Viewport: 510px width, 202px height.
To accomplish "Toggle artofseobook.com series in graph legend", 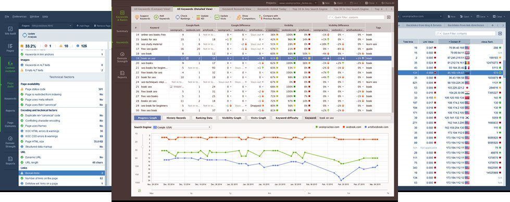I will [x=377, y=127].
